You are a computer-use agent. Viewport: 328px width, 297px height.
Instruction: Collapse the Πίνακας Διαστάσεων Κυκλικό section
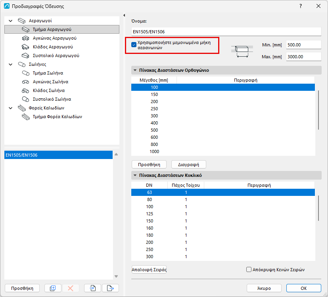[135, 175]
